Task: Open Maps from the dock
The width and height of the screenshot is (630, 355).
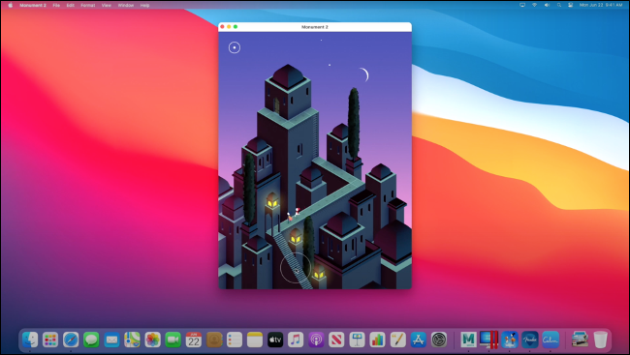Action: 132,340
